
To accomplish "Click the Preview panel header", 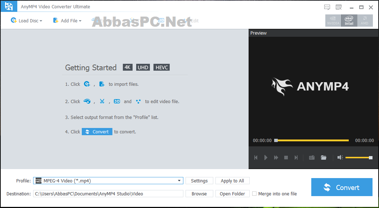I will pos(313,33).
